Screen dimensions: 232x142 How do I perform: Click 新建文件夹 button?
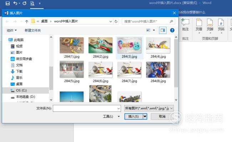coord(32,30)
